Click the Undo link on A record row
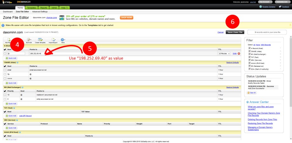This screenshot has height=143, width=292. [x=235, y=53]
